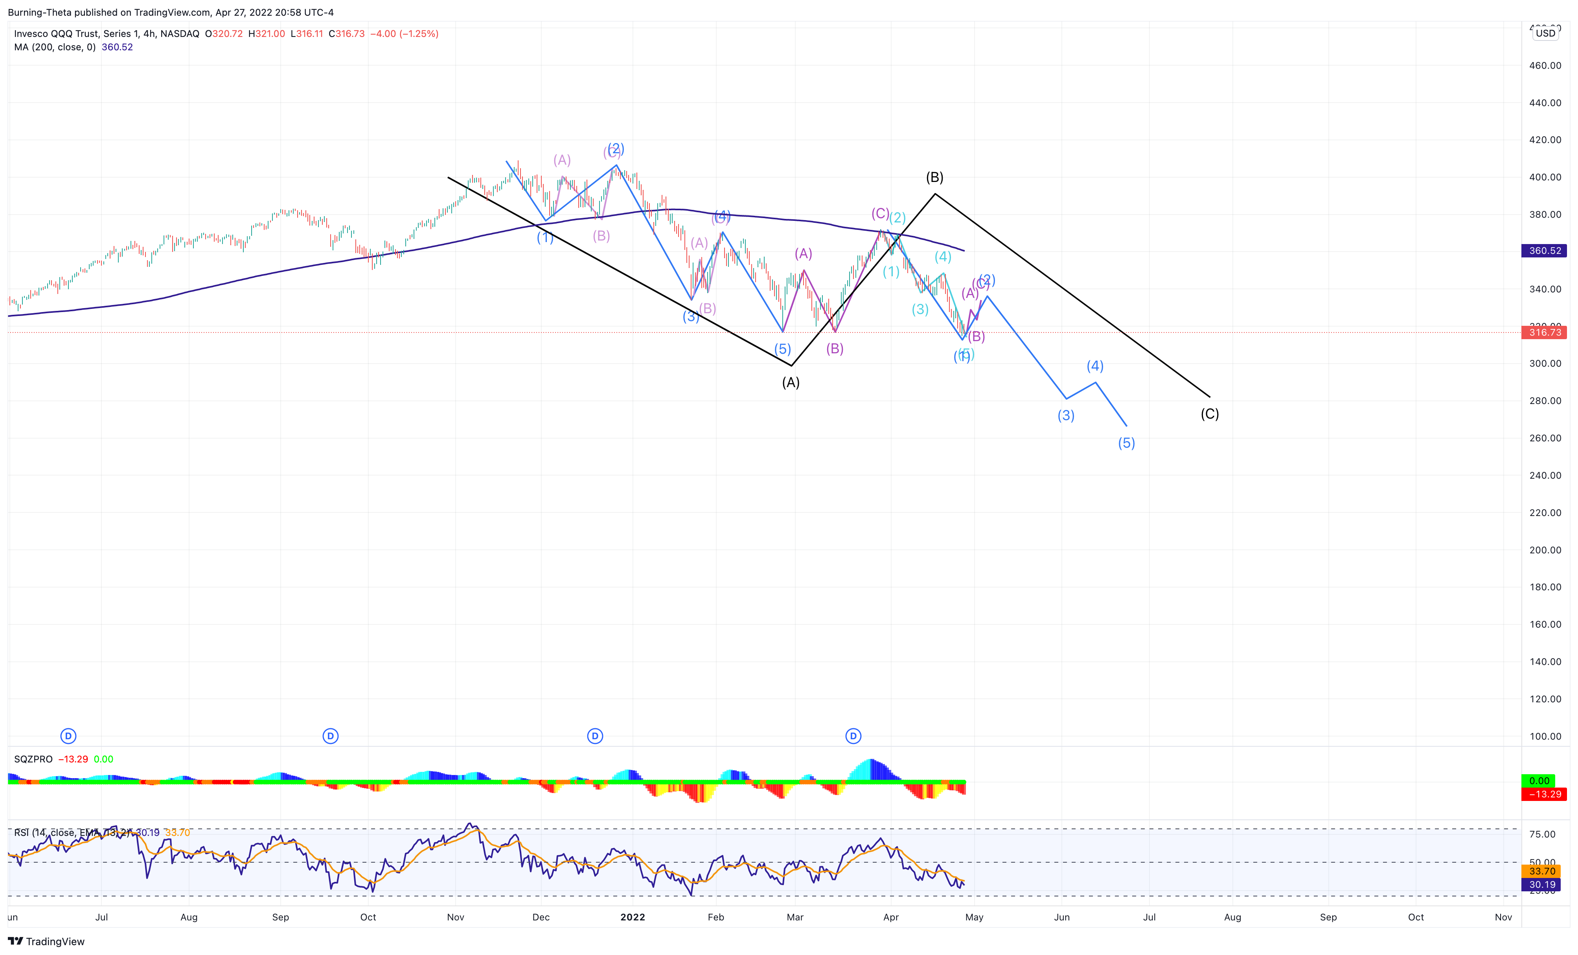Click the 75.00 RSI scale label
The width and height of the screenshot is (1578, 955).
[x=1542, y=834]
